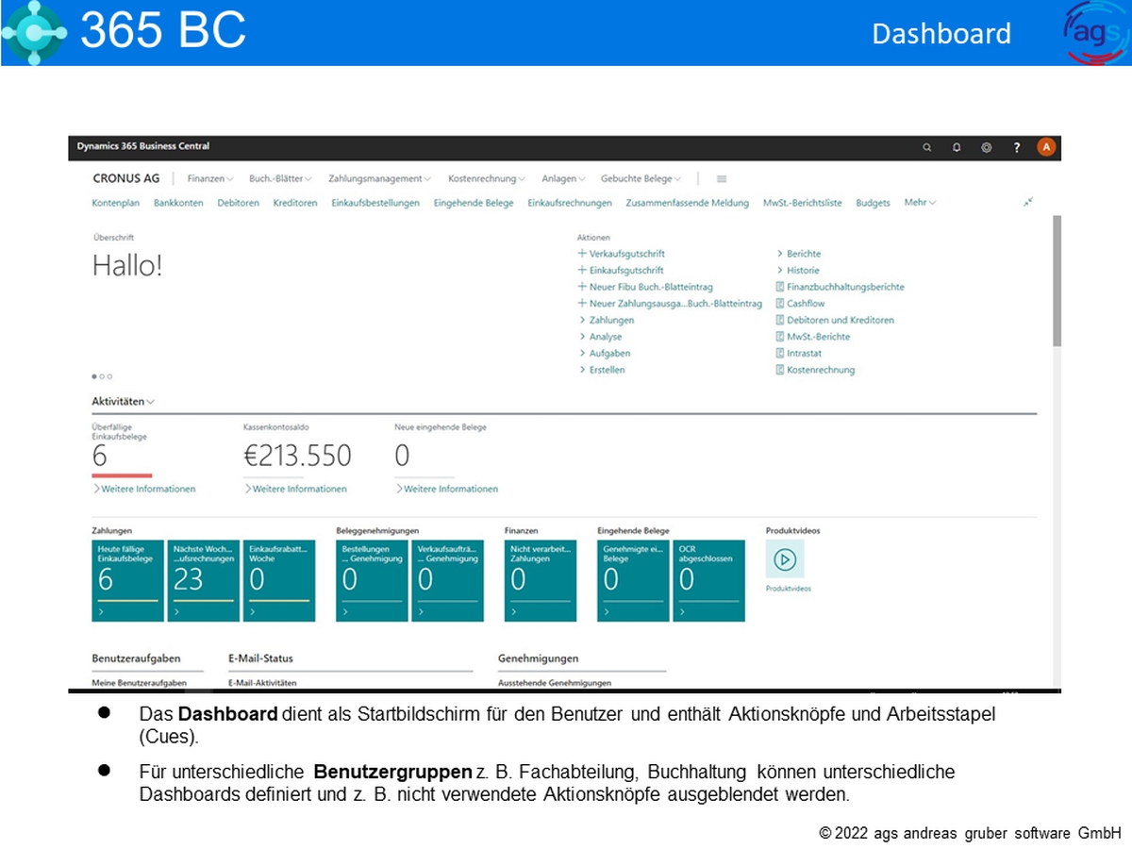
Task: Open Weitere Informationen under Kassenkontosaldo
Action: point(295,489)
